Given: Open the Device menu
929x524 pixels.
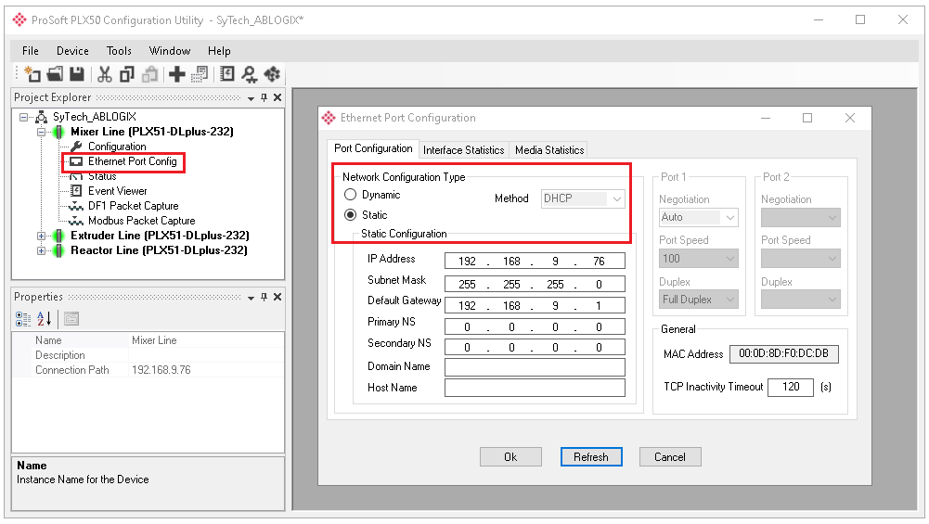Looking at the screenshot, I should coord(72,51).
